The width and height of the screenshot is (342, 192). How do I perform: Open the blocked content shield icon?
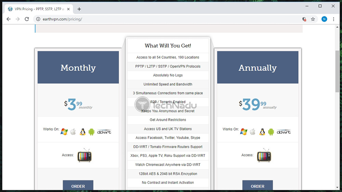point(304,19)
